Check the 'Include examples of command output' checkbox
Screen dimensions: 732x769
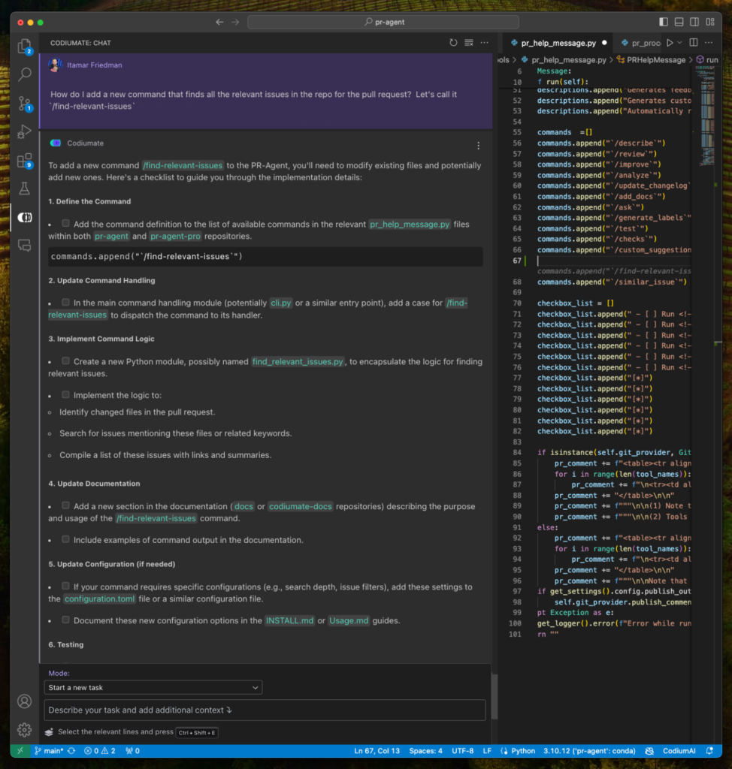pyautogui.click(x=65, y=539)
